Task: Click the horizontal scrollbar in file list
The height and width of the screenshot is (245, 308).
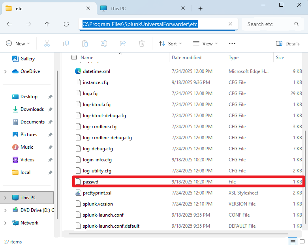Action: point(178,234)
